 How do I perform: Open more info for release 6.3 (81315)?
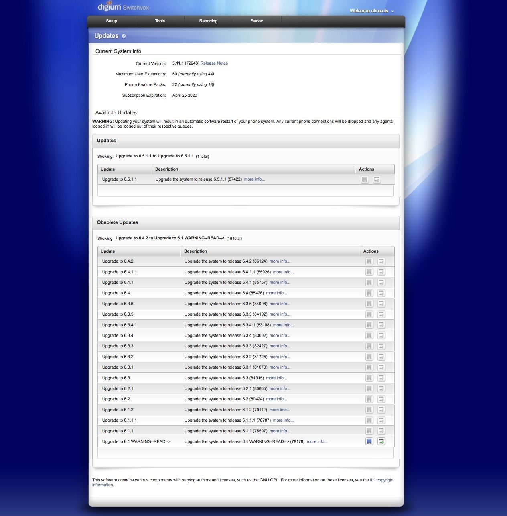[x=276, y=378]
